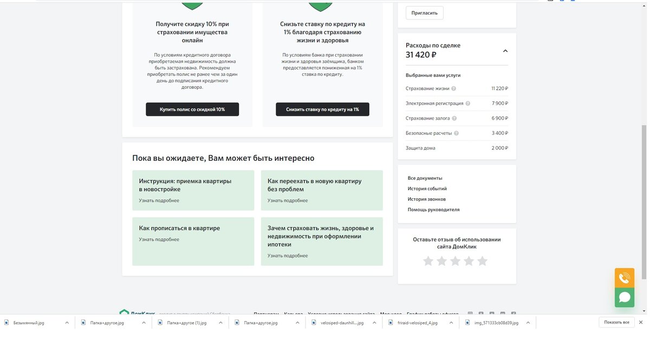650x352 pixels.
Task: Collapse the Расходы по сделке panel
Action: pyautogui.click(x=505, y=51)
